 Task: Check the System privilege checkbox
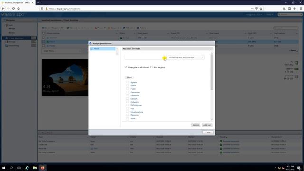[x=128, y=82]
